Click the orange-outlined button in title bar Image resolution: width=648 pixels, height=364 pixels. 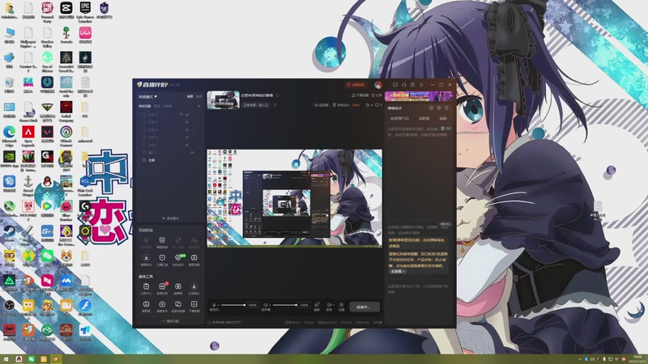click(x=356, y=85)
